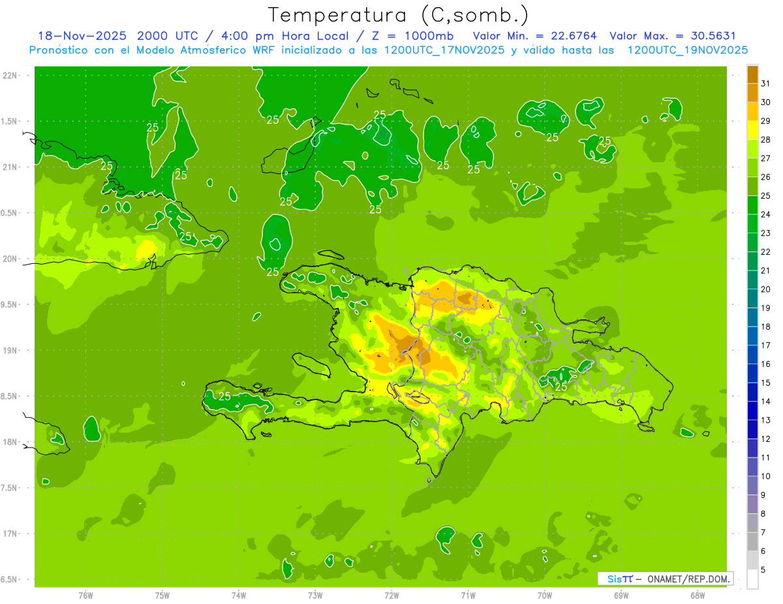Click the legend value 31
Image resolution: width=783 pixels, height=604 pixels.
[x=766, y=83]
